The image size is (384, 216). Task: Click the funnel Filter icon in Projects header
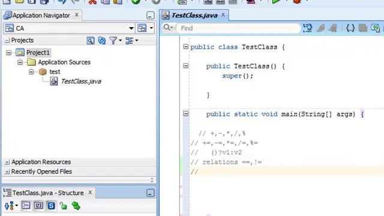pos(113,40)
